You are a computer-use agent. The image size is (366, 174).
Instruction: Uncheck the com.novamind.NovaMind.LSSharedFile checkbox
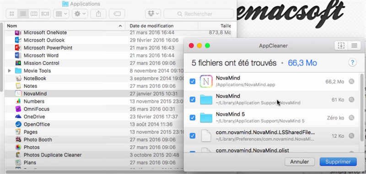[x=192, y=136]
